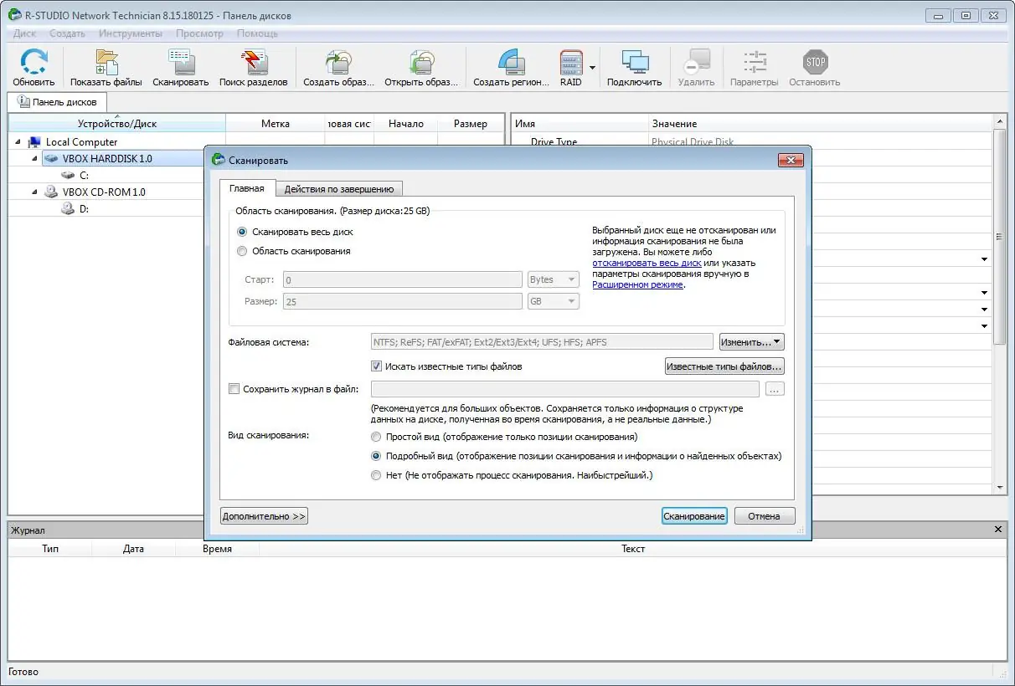Select the Подключить toolbar icon
The width and height of the screenshot is (1015, 686).
click(634, 63)
